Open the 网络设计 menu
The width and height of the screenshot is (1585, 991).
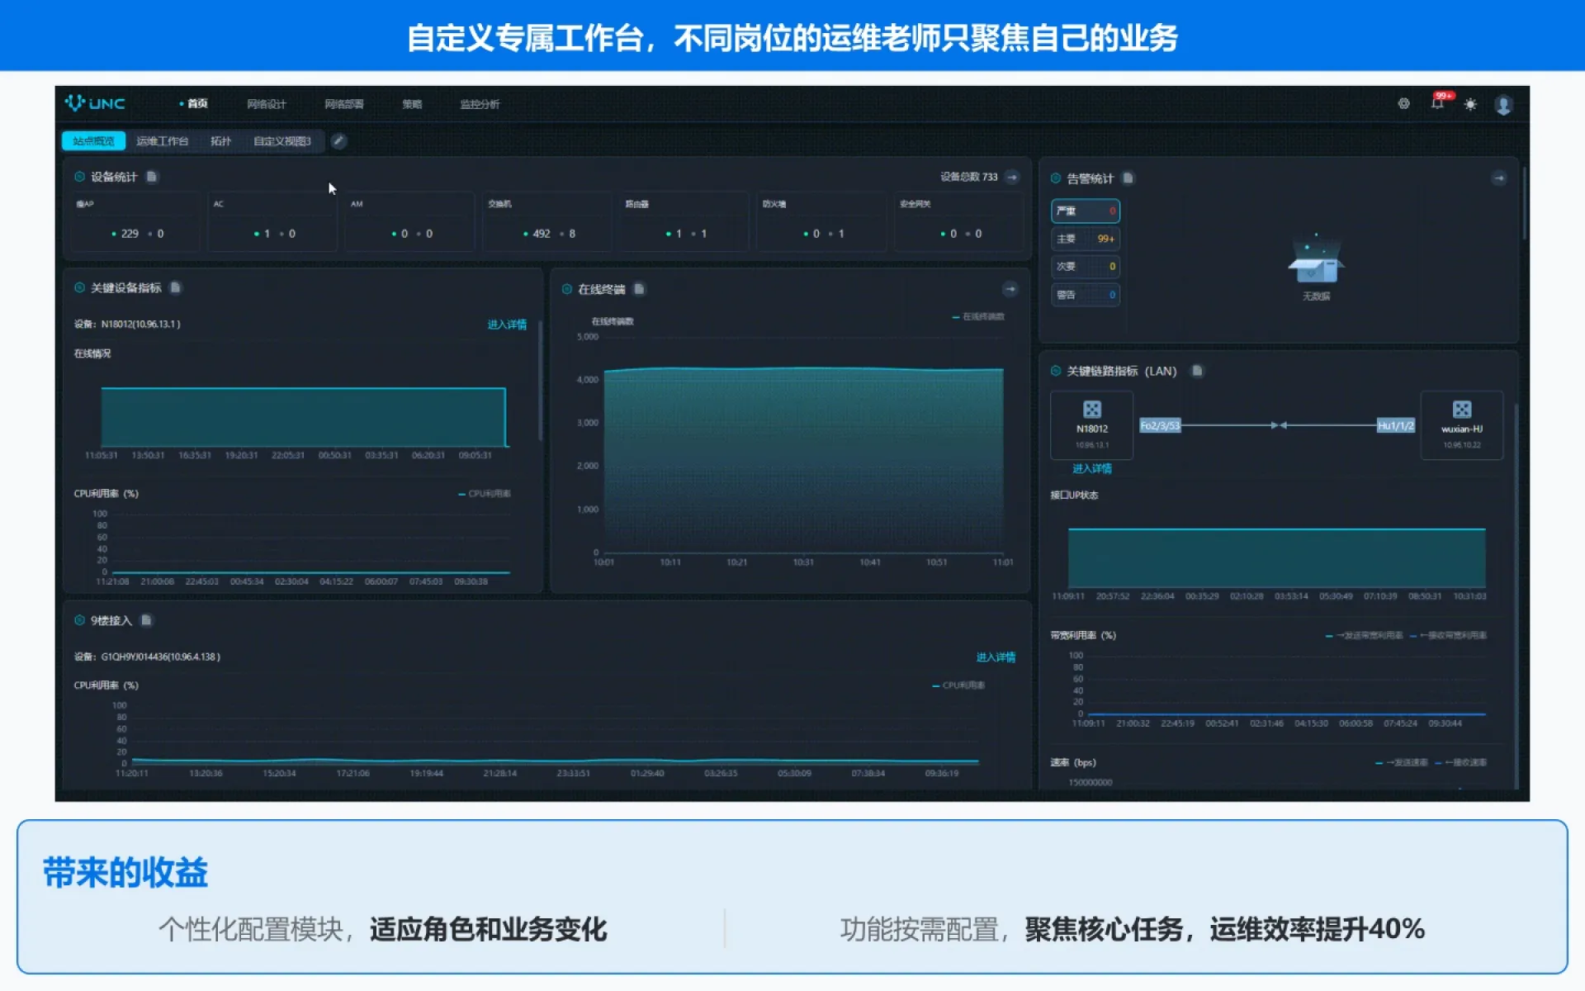[x=267, y=104]
